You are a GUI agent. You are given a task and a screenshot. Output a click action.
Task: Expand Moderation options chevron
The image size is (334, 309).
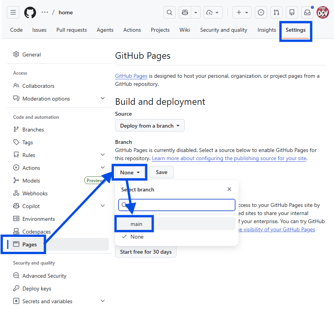(103, 98)
